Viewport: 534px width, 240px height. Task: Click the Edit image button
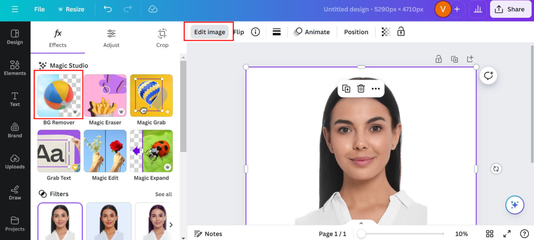209,32
